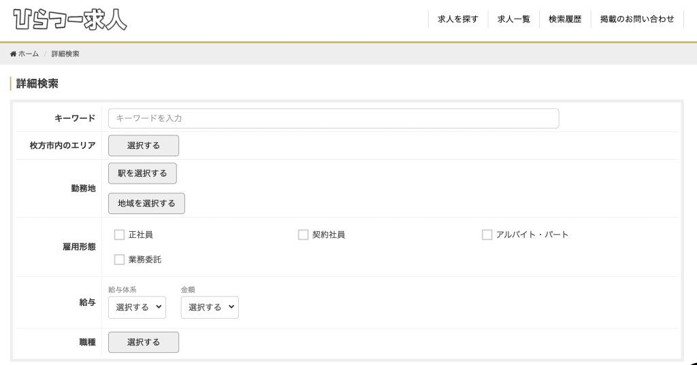Click the 詳細検索 page heading
The height and width of the screenshot is (365, 697).
[37, 84]
